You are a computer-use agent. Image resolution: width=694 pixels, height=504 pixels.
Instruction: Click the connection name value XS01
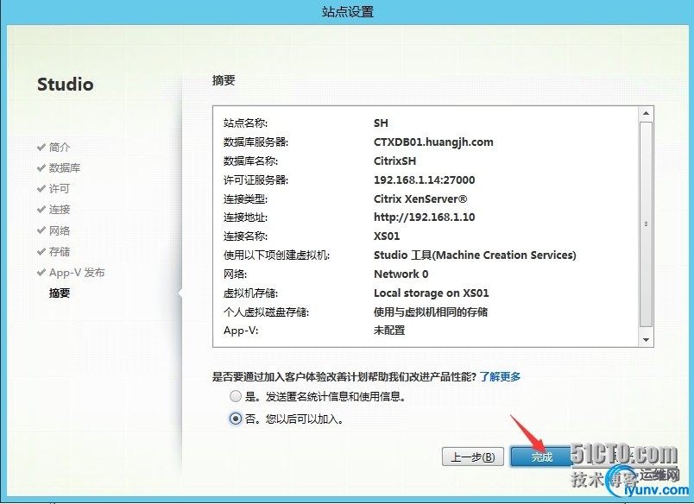(x=387, y=236)
